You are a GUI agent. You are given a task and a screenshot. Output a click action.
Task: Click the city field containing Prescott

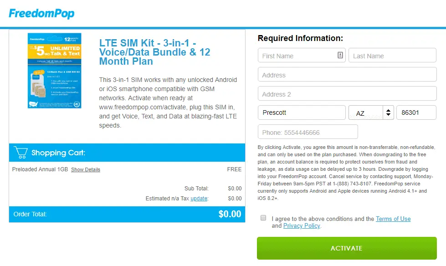pyautogui.click(x=302, y=113)
